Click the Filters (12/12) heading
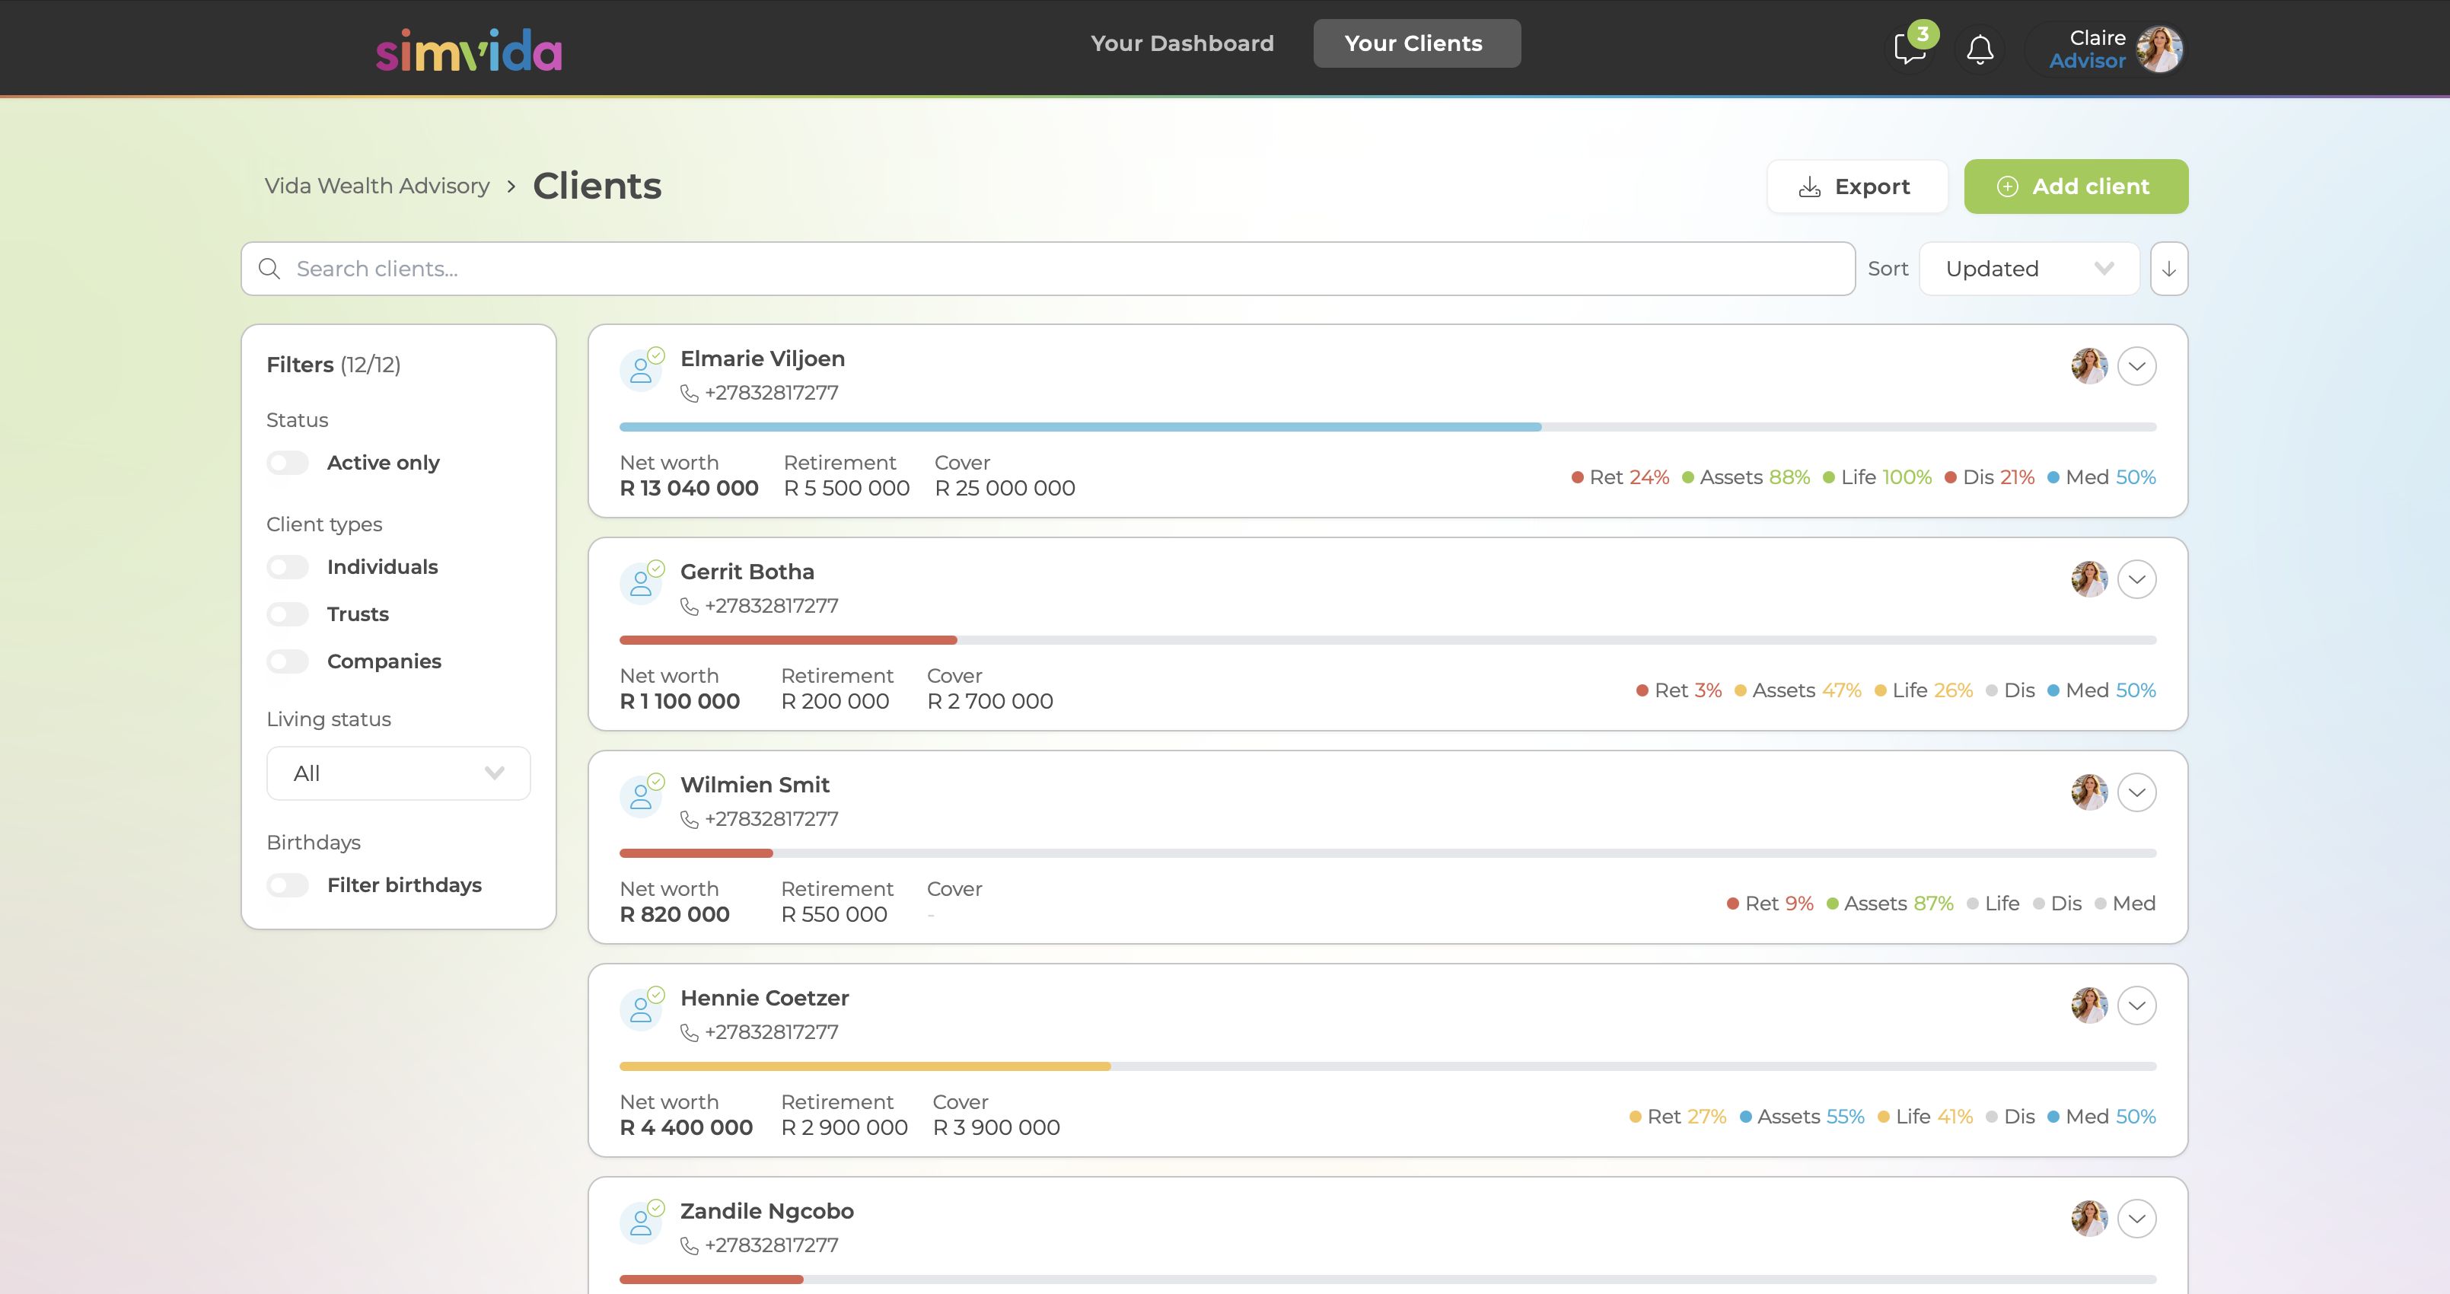 point(334,365)
